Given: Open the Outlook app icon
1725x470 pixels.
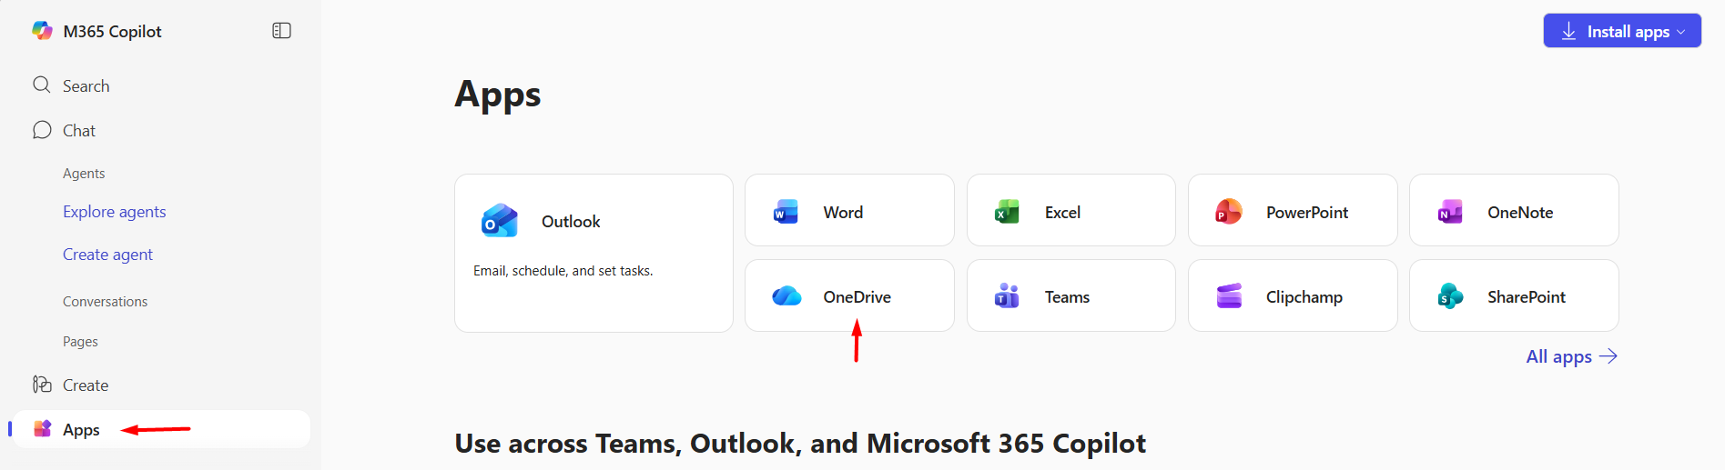Looking at the screenshot, I should [500, 221].
